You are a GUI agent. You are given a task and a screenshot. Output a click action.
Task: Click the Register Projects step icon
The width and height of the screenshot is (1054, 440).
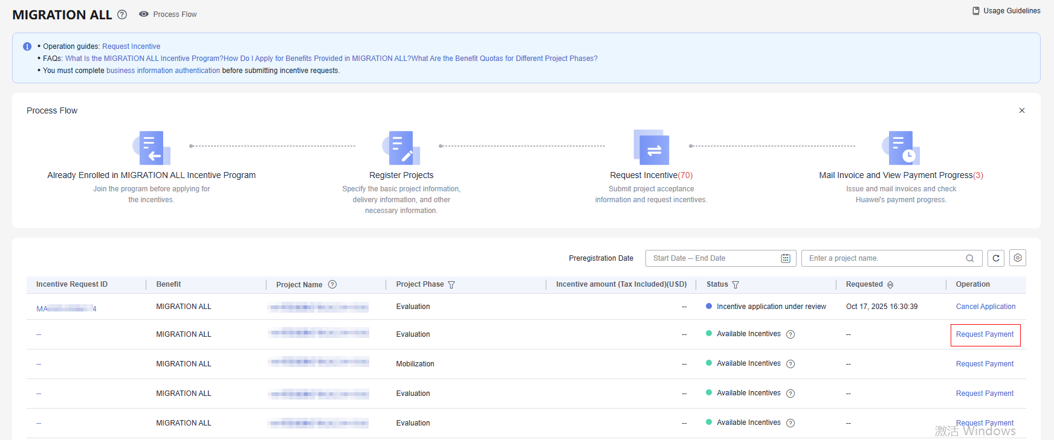[x=401, y=148]
